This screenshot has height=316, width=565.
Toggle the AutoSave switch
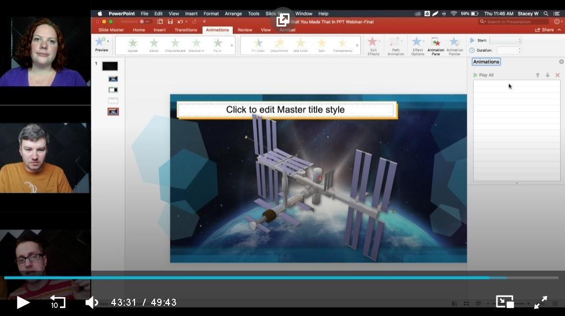(145, 22)
